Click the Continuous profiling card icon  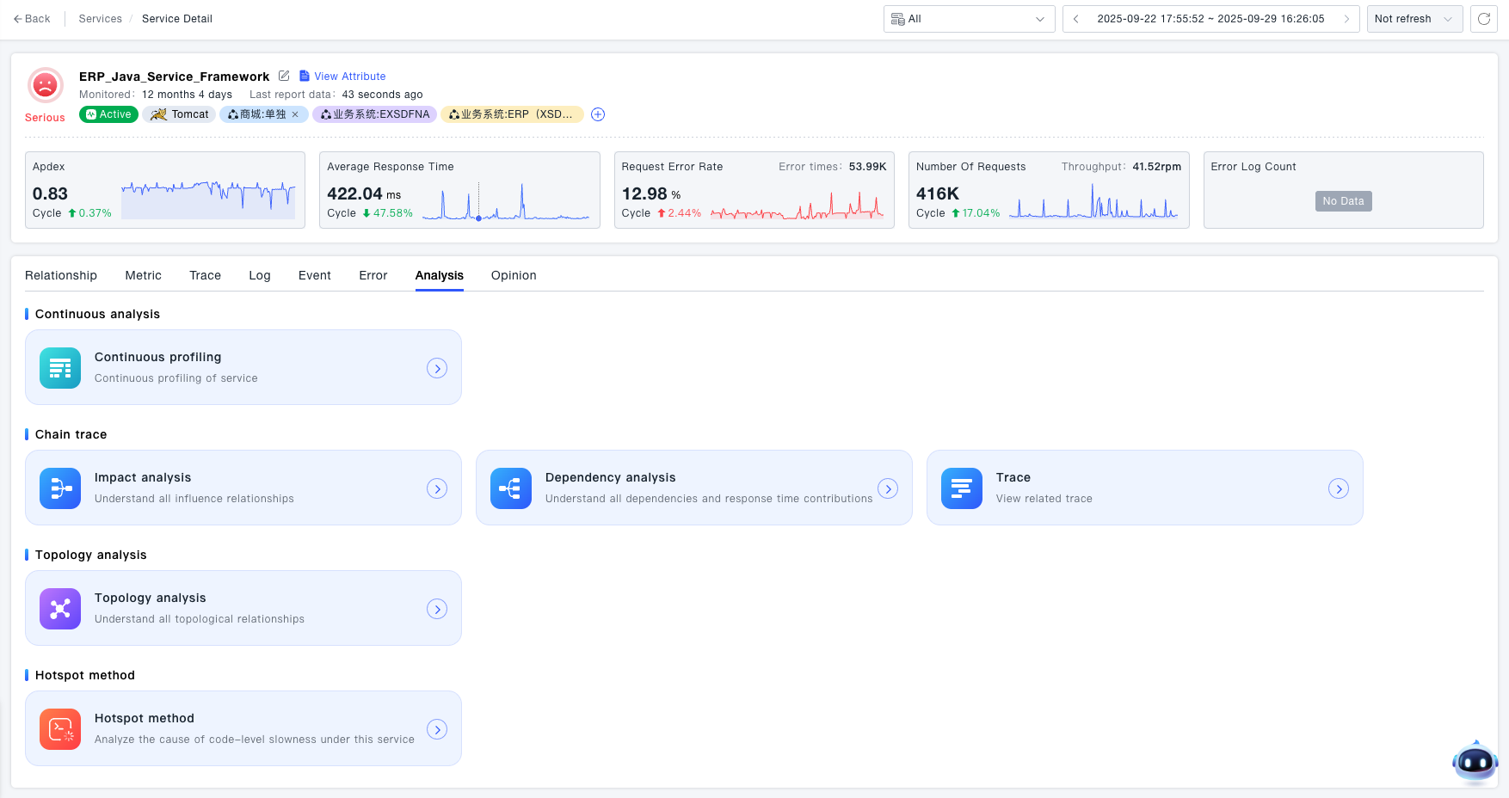click(60, 368)
